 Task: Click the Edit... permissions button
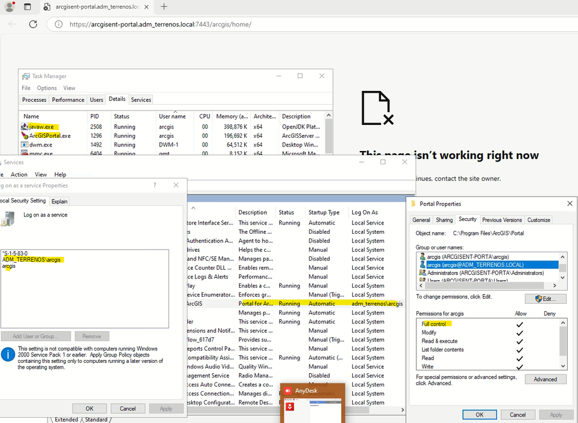pyautogui.click(x=545, y=299)
